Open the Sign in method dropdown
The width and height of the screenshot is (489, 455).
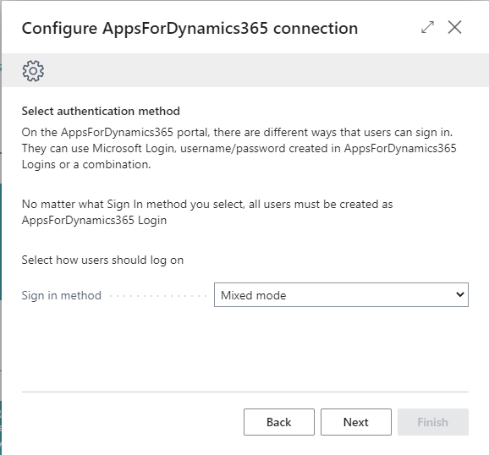341,294
